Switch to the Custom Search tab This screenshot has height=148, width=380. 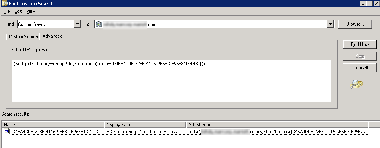23,37
